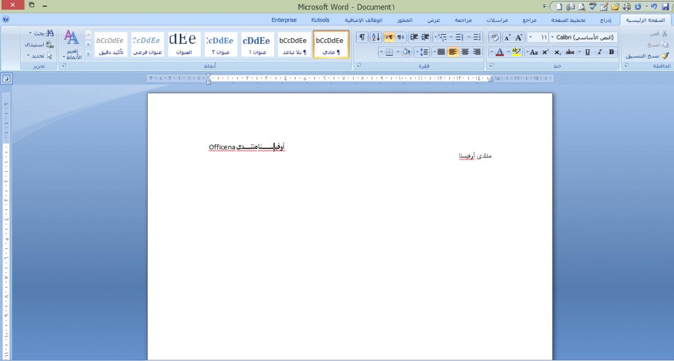674x361 pixels.
Task: Click the Shrink Font icon
Action: coord(507,38)
